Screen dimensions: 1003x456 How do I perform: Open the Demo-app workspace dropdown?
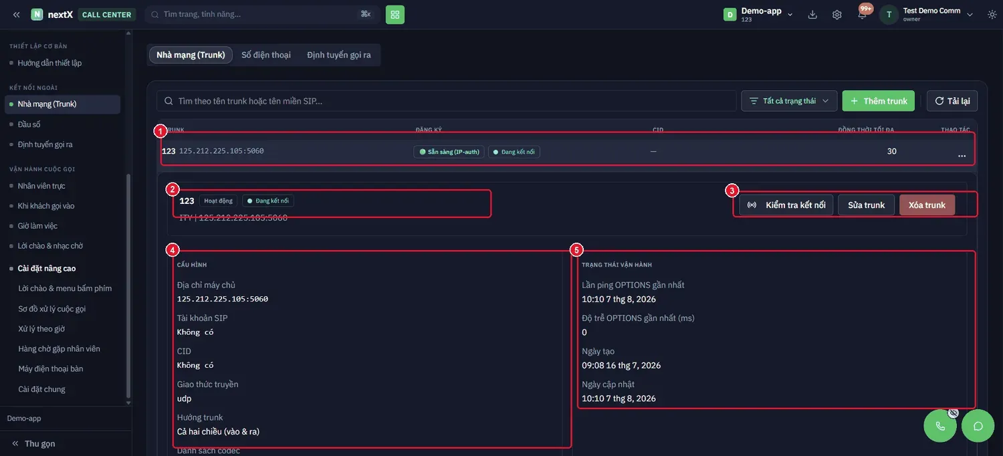tap(758, 15)
